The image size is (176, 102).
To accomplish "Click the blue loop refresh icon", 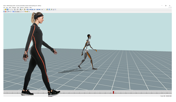I will click(28, 9).
